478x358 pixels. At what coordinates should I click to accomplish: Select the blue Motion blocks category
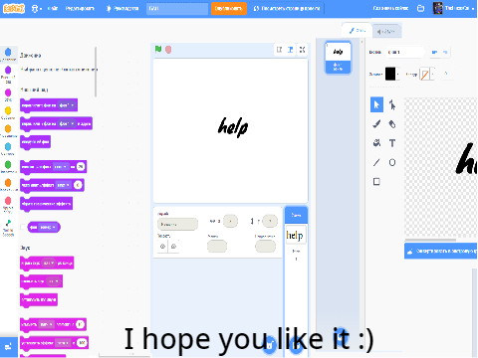tap(8, 54)
